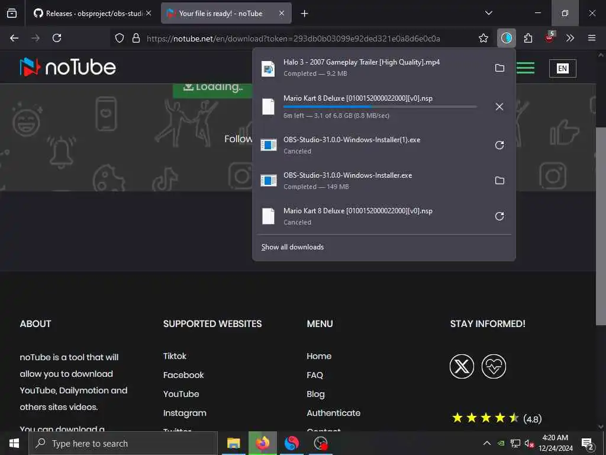Go forward one page
Image resolution: width=606 pixels, height=455 pixels.
36,38
